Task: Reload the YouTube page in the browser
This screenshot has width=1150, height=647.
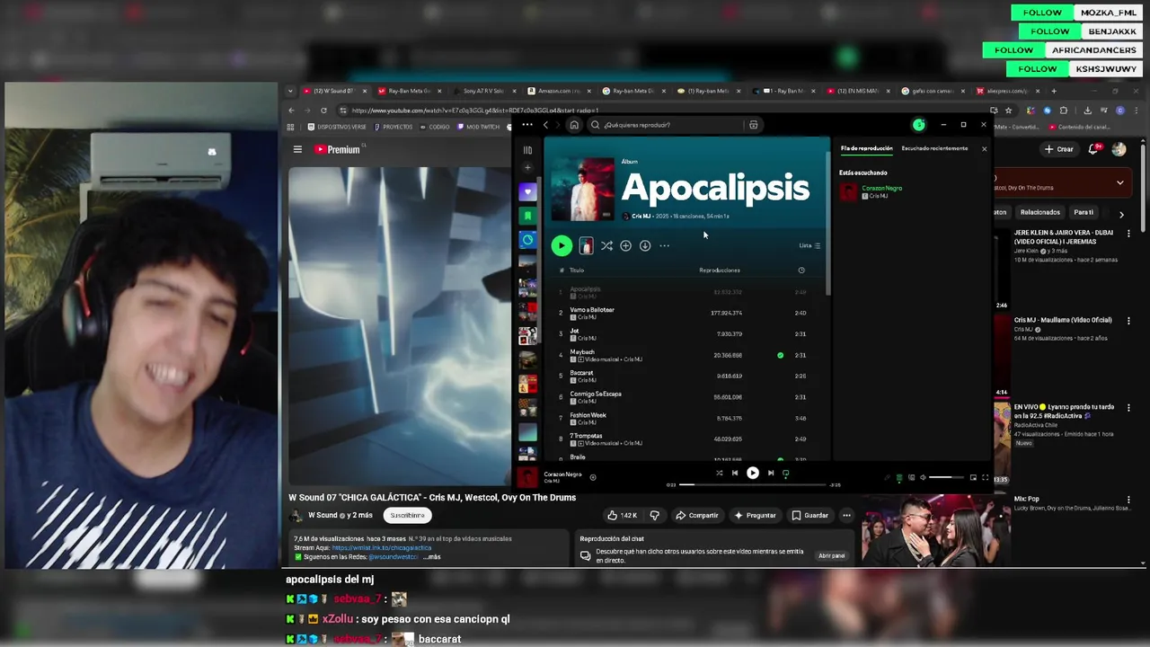Action: 323,111
